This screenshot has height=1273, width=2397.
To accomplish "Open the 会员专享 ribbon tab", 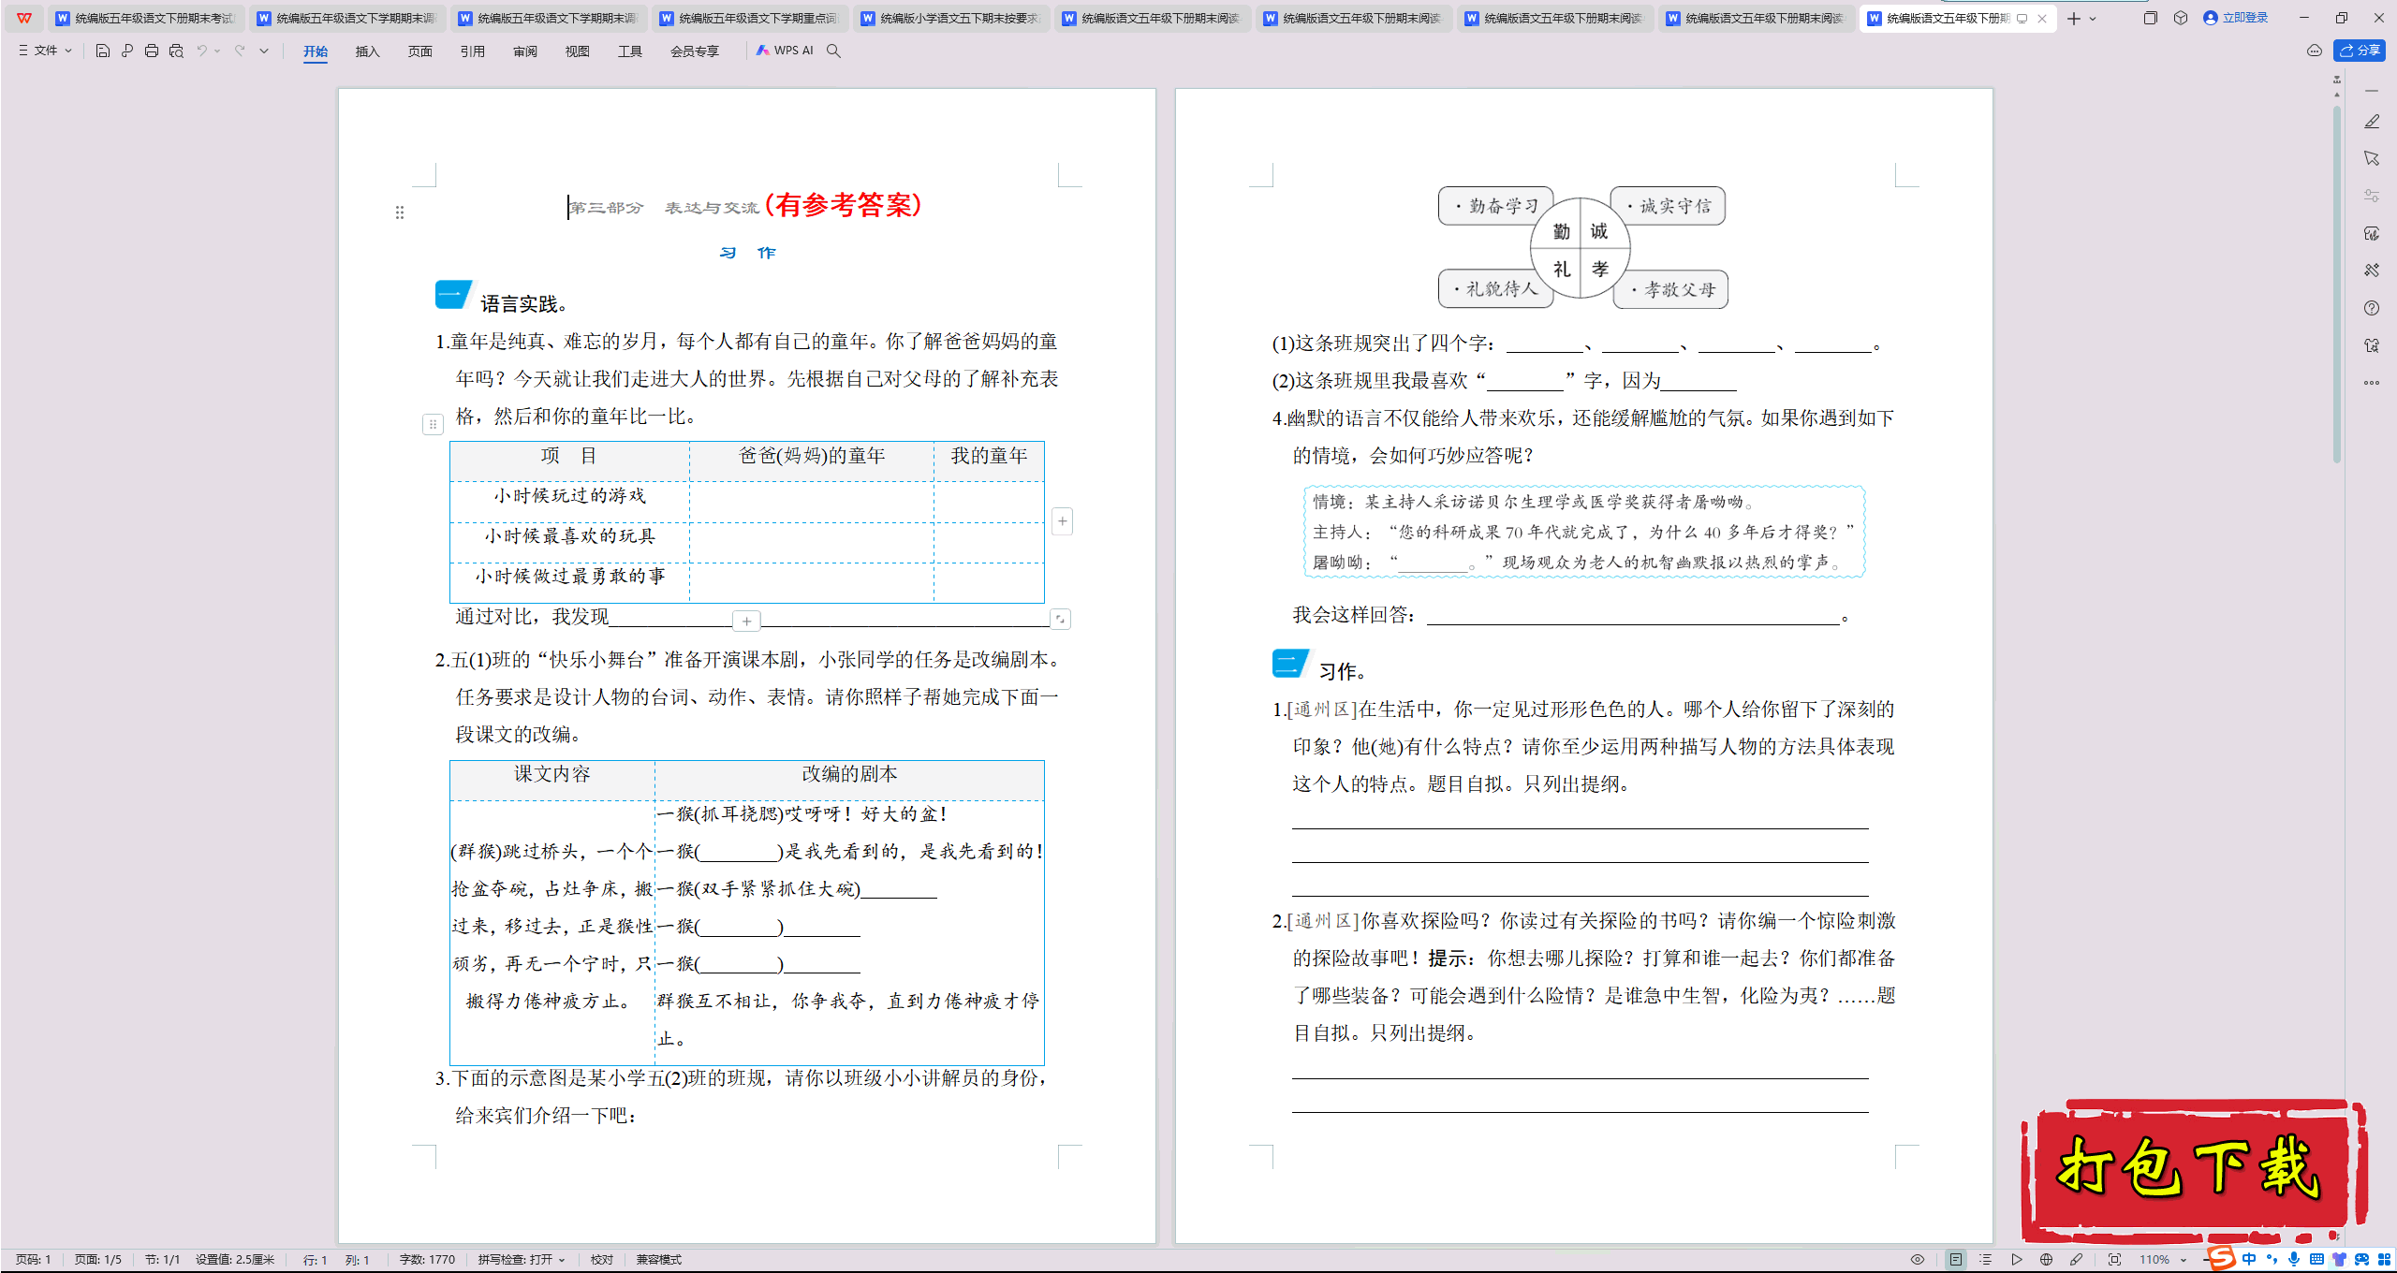I will (x=695, y=51).
